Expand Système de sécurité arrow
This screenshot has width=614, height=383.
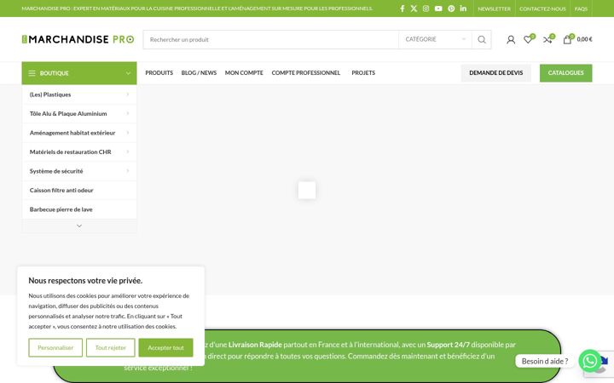[128, 171]
